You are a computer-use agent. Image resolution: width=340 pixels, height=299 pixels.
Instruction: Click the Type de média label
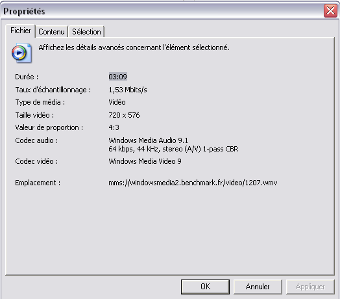tap(40, 102)
